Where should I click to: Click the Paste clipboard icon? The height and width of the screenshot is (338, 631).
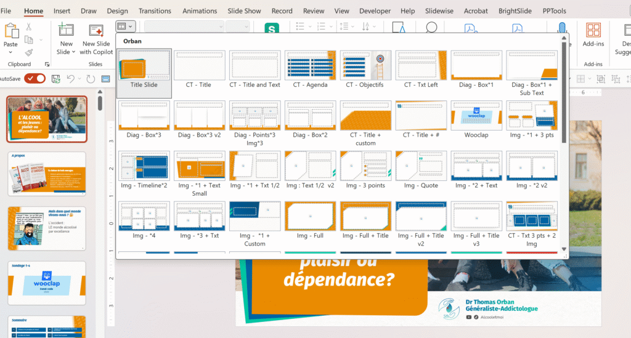[10, 32]
